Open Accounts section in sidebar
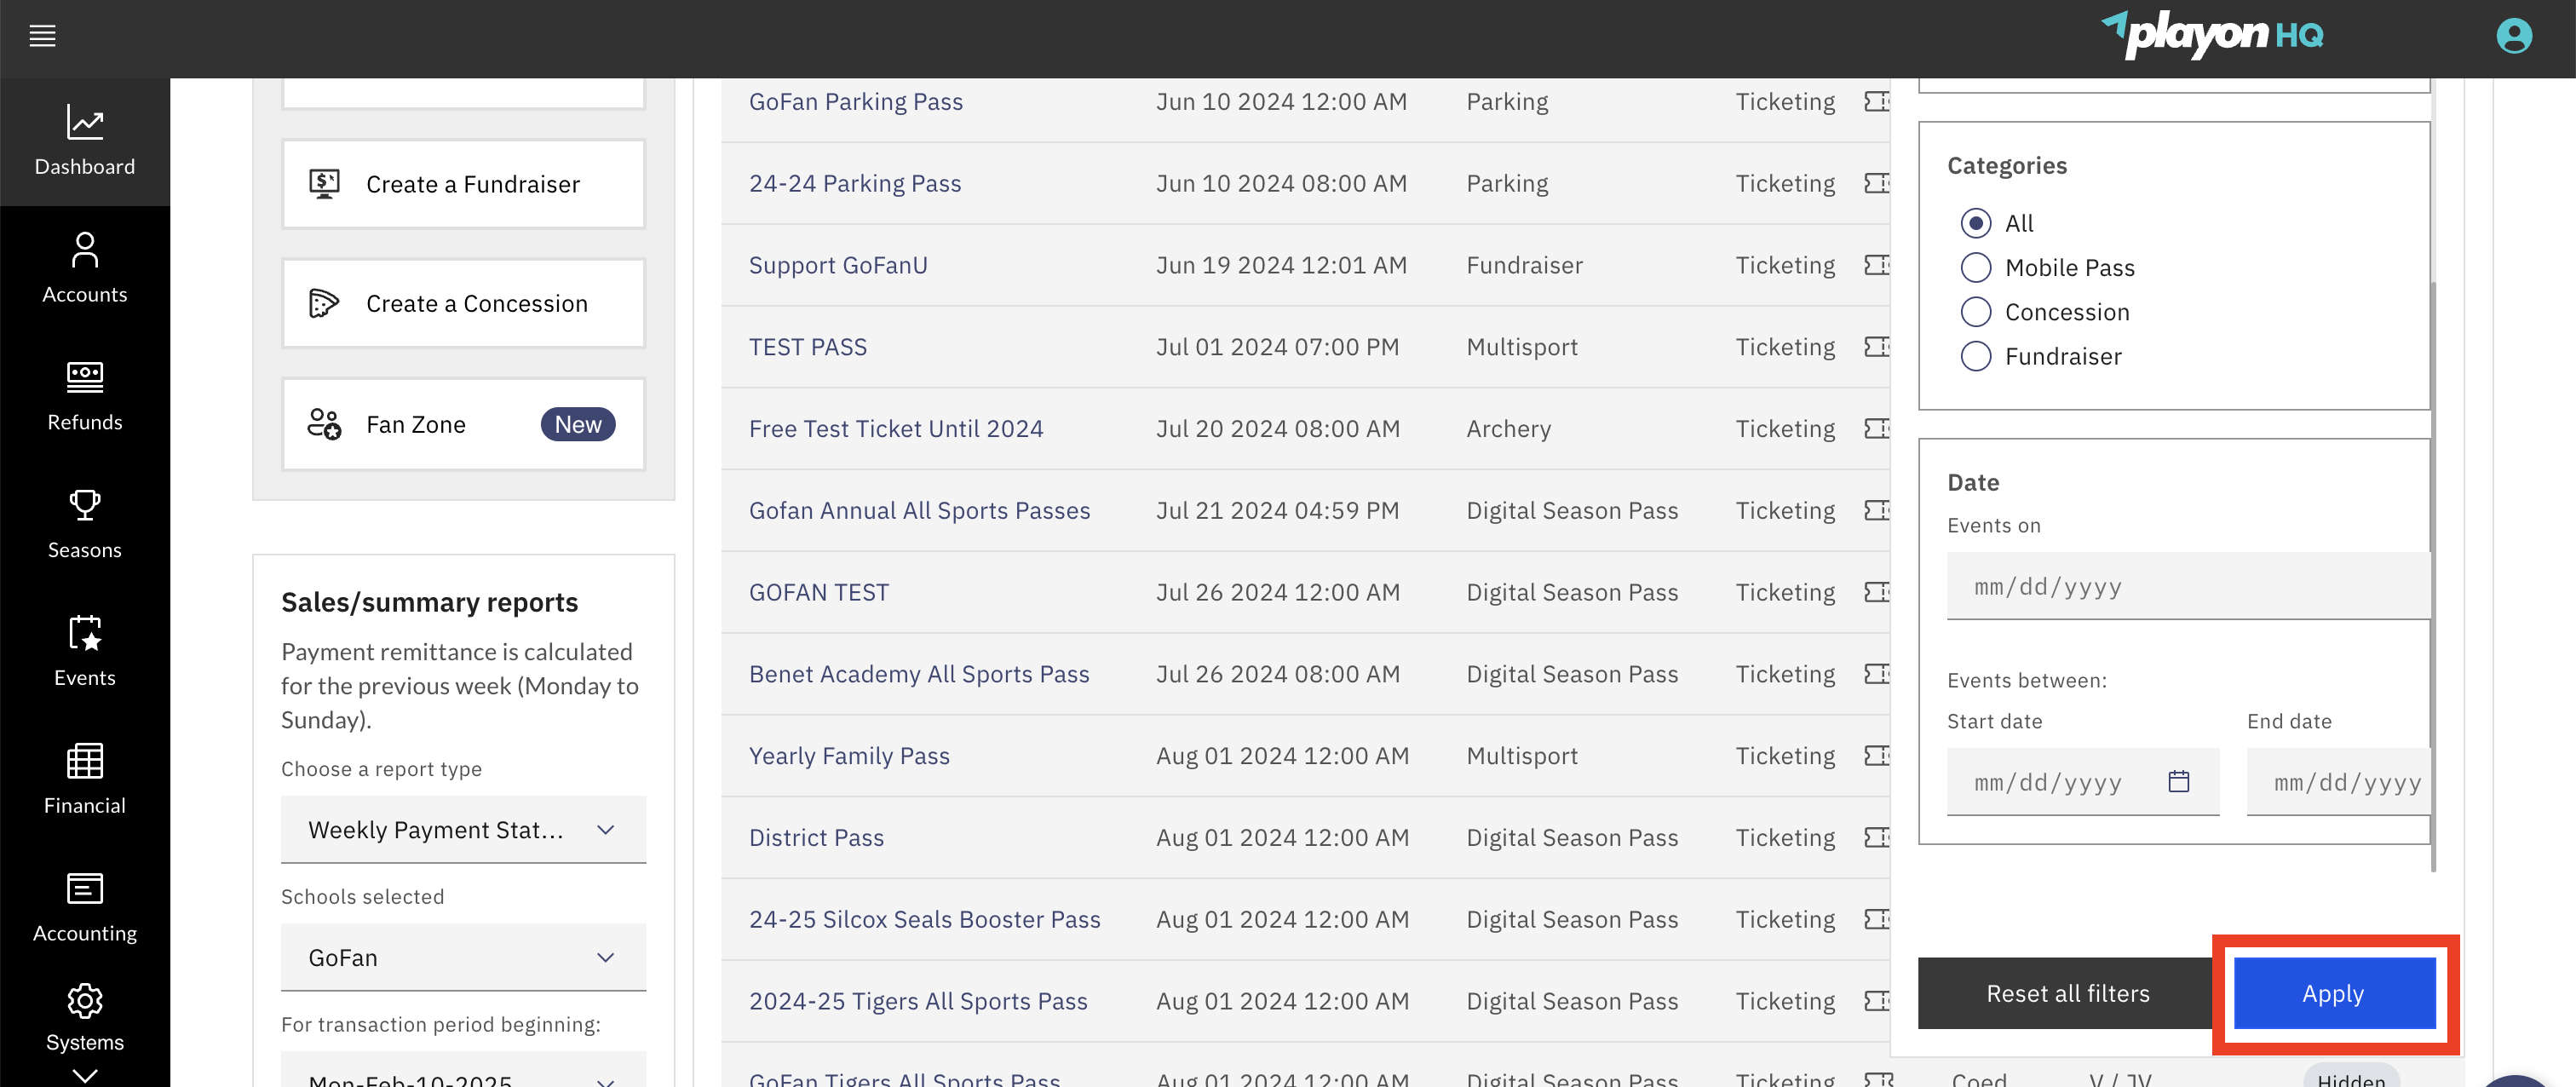Screen dimensions: 2576x1087 85,269
